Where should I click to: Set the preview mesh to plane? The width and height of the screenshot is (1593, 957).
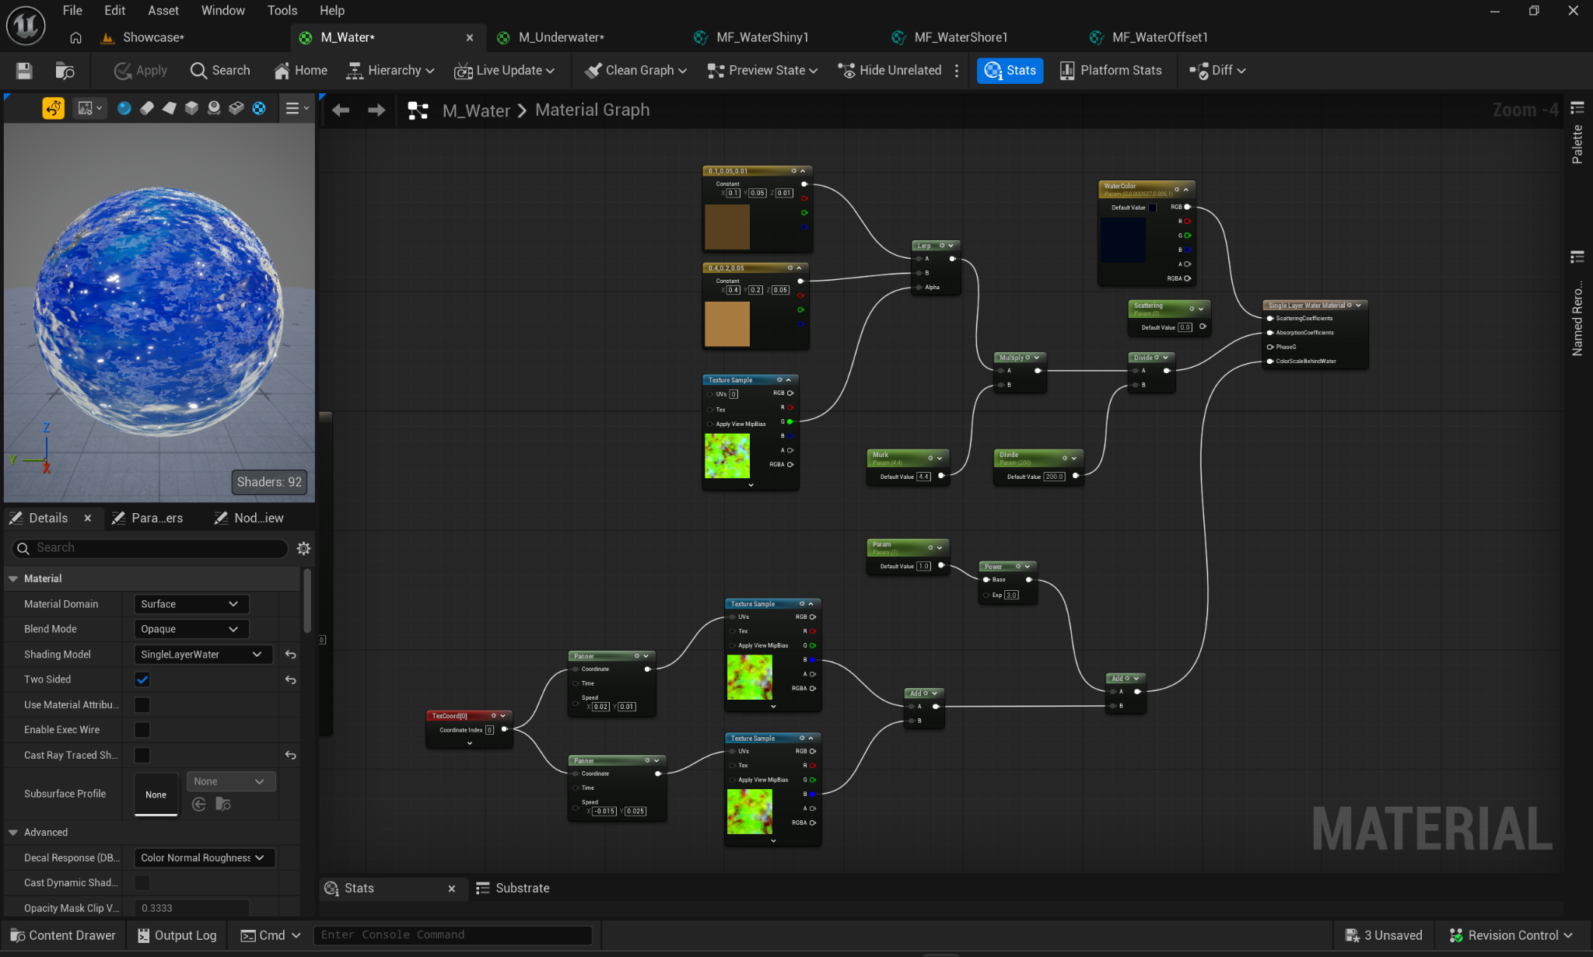(x=169, y=108)
